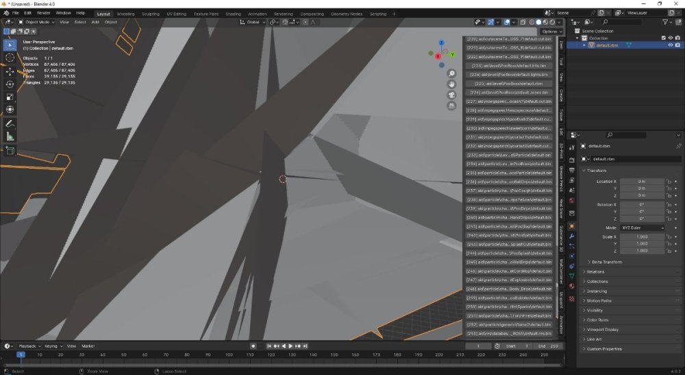The width and height of the screenshot is (685, 375).
Task: Open the Material properties tab
Action: point(571,287)
